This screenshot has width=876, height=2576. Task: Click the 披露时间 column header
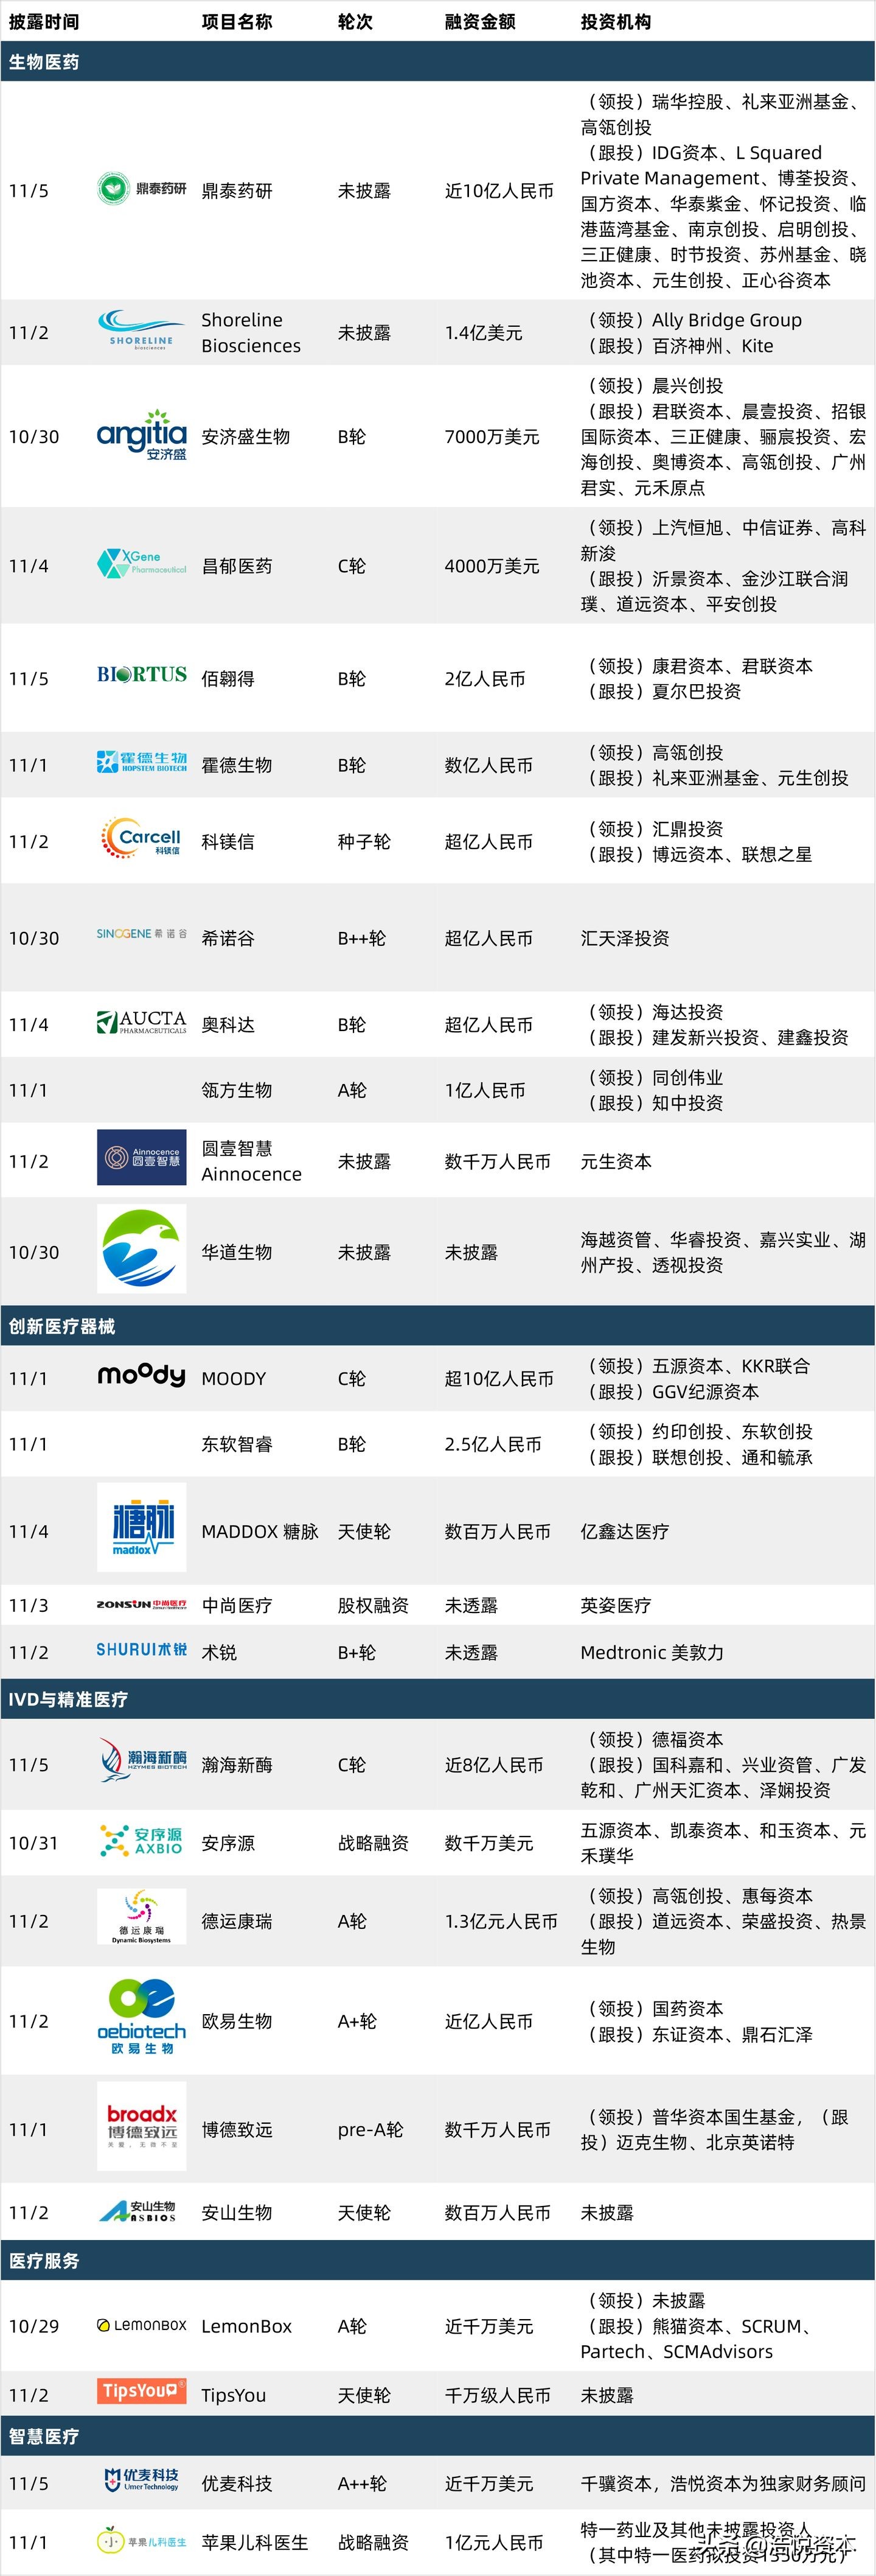(44, 21)
